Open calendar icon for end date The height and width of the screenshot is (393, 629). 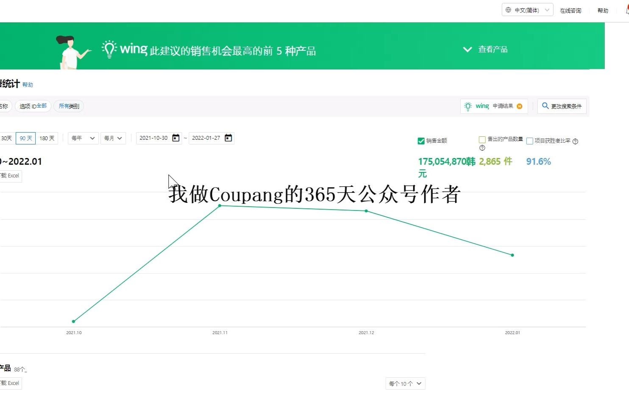(x=228, y=138)
